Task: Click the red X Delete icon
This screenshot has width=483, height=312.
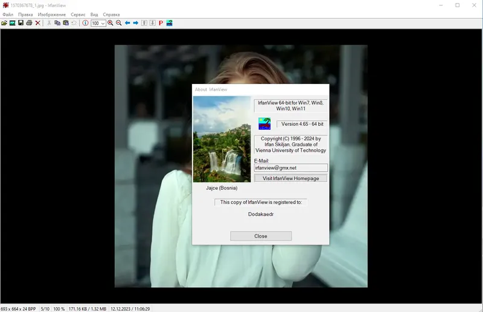Action: [x=38, y=23]
